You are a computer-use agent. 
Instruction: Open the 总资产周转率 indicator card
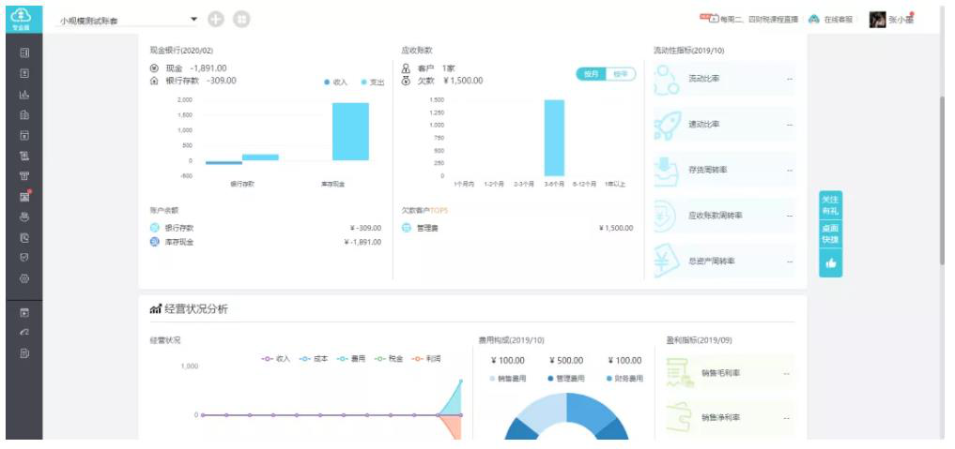pos(724,262)
